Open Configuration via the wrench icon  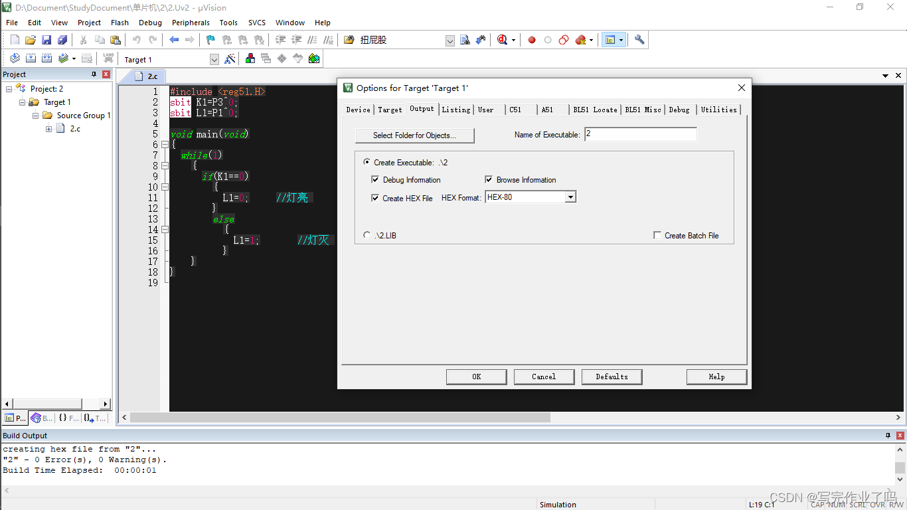[x=639, y=40]
